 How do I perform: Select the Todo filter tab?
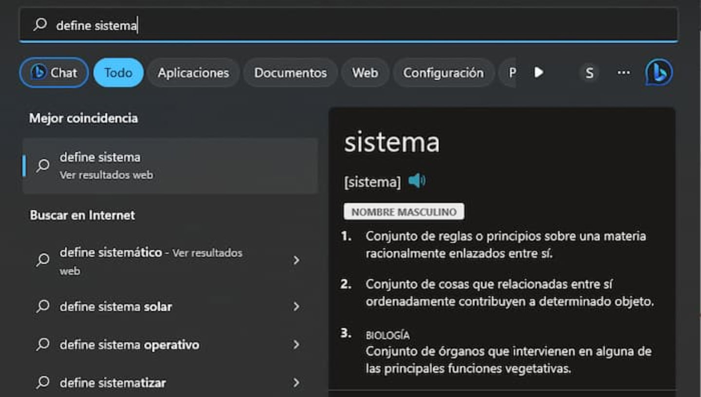tap(118, 73)
